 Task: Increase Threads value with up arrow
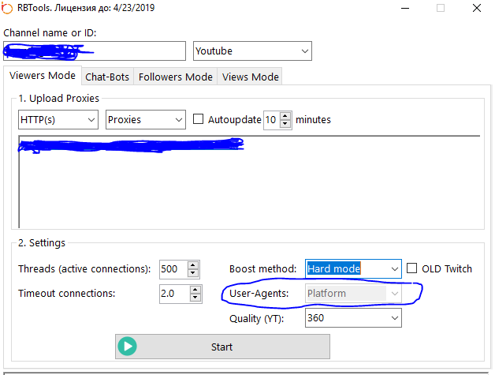coord(193,264)
